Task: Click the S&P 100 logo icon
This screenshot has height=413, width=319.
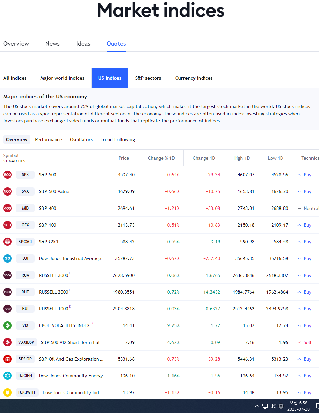Action: tap(8, 225)
